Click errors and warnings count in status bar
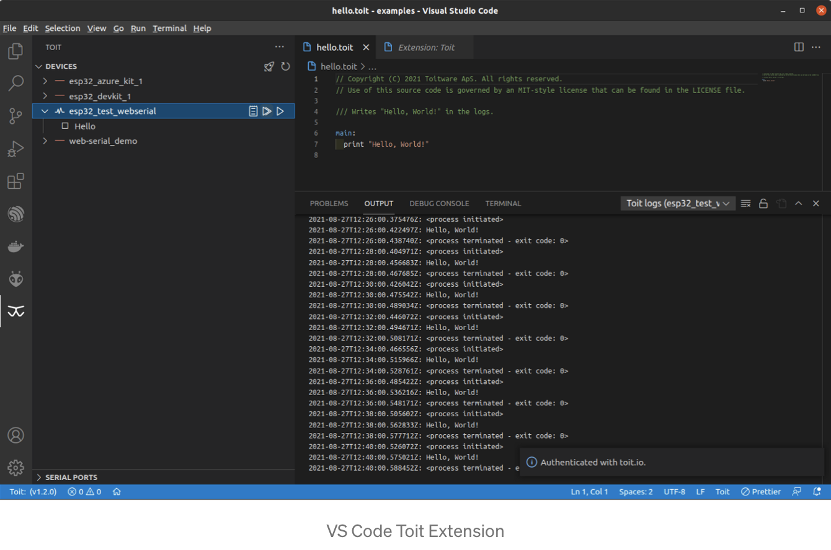Viewport: 831px width, 550px height. tap(84, 492)
